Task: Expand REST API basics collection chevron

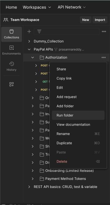Action: click(x=29, y=187)
